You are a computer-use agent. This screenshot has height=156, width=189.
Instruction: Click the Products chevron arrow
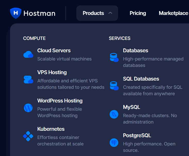coord(110,13)
